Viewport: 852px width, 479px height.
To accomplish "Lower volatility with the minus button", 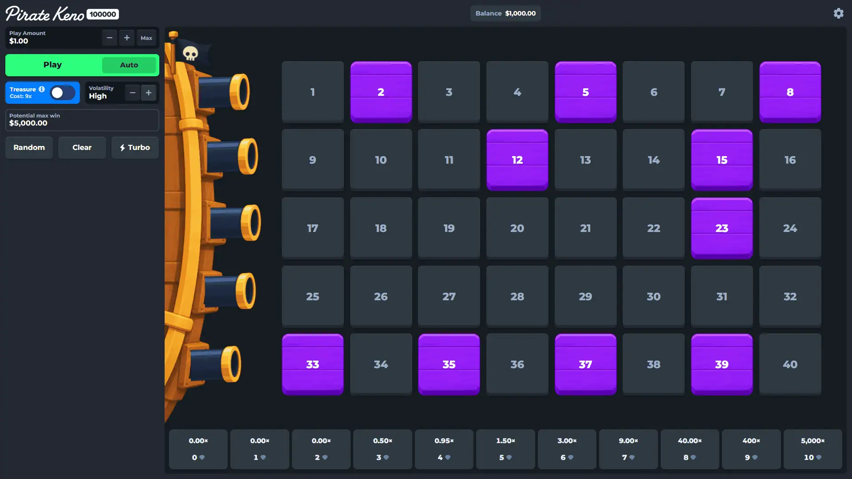I will click(x=132, y=93).
